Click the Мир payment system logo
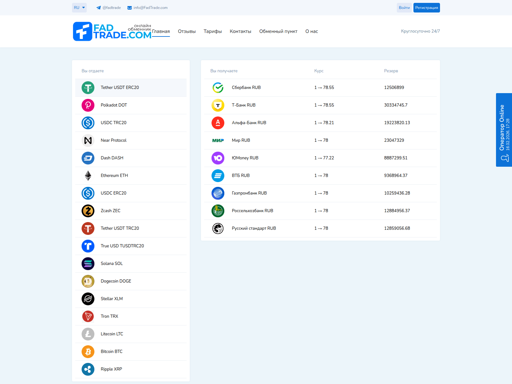This screenshot has width=512, height=384. click(218, 140)
